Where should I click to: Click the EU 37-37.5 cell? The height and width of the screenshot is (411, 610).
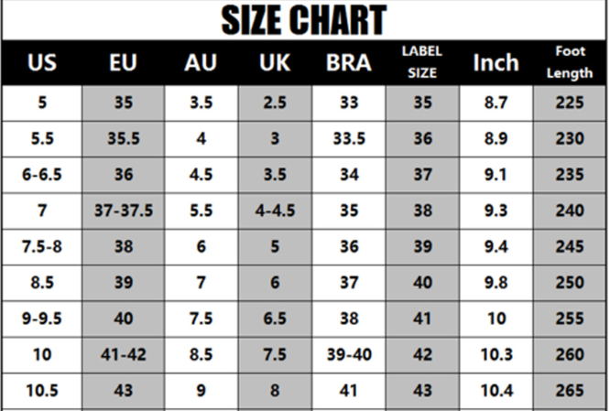(x=124, y=211)
